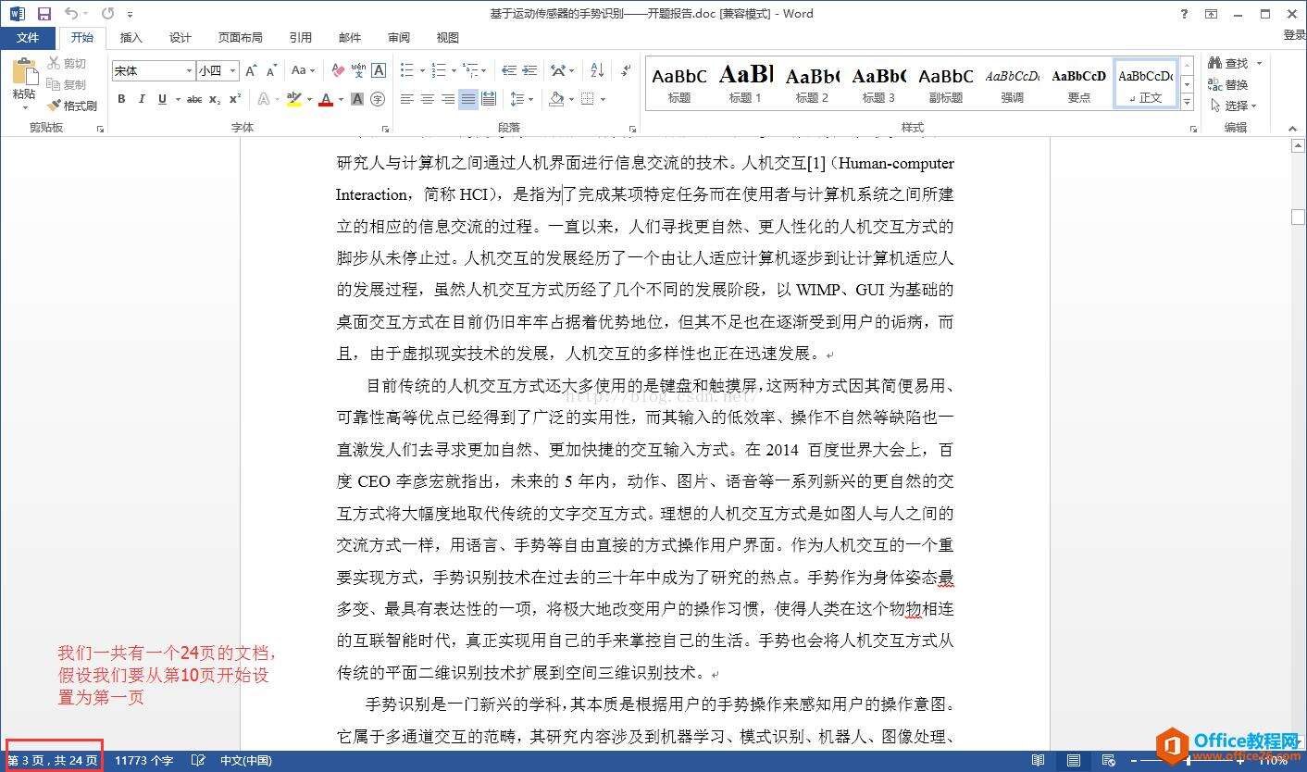Click the Clear Formatting eraser icon
The height and width of the screenshot is (772, 1307).
(x=338, y=70)
